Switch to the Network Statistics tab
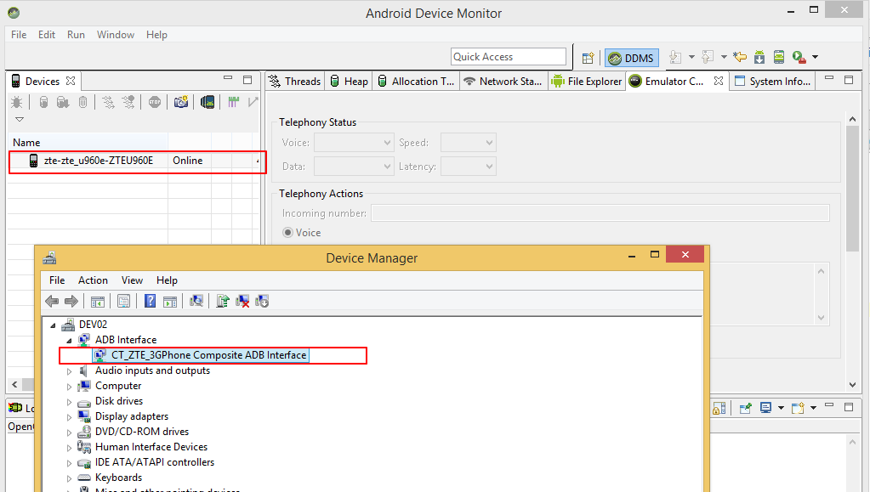 pos(503,81)
